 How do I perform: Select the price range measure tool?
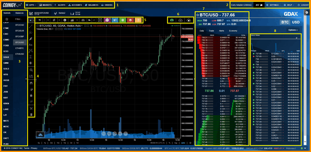(x=31, y=57)
